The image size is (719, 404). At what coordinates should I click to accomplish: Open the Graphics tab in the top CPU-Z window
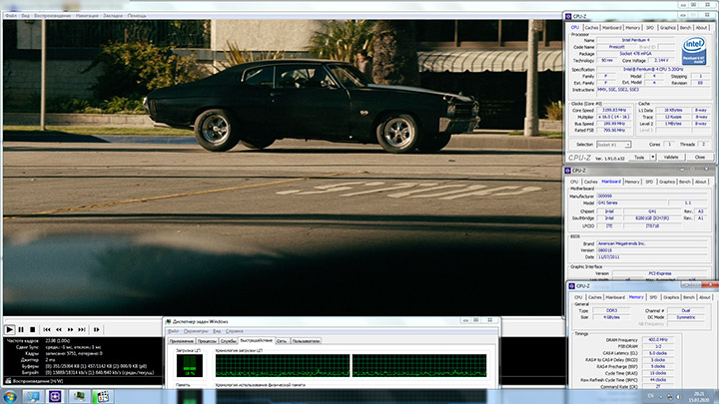pyautogui.click(x=668, y=28)
